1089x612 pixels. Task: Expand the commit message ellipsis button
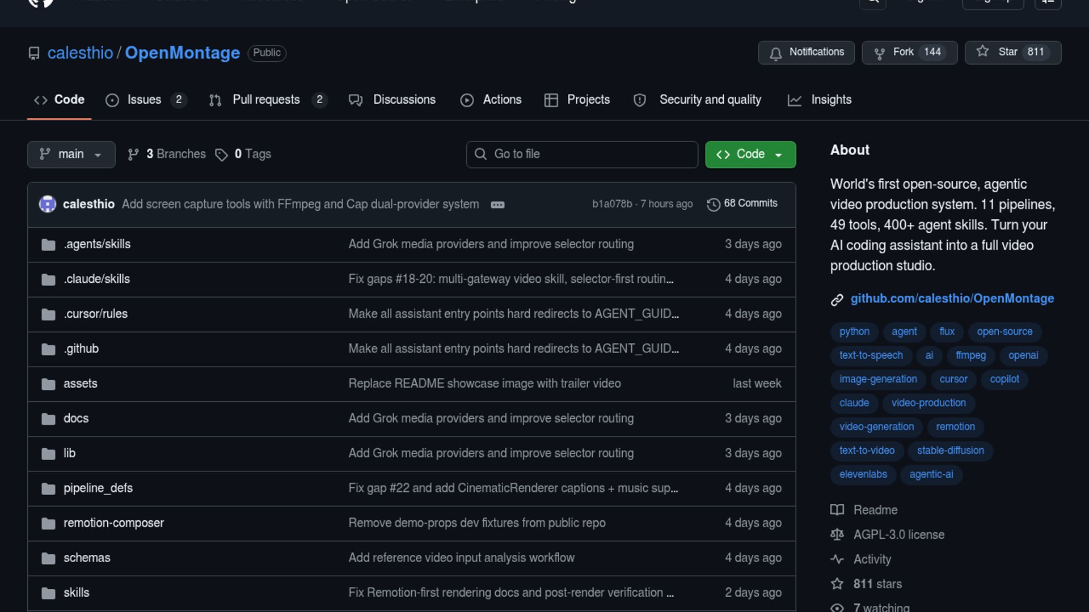(497, 205)
